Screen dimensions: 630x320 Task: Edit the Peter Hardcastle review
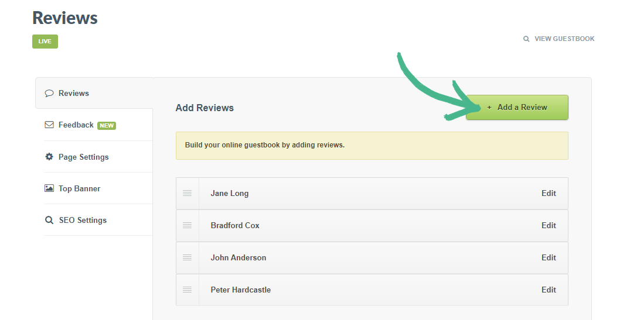pyautogui.click(x=549, y=290)
